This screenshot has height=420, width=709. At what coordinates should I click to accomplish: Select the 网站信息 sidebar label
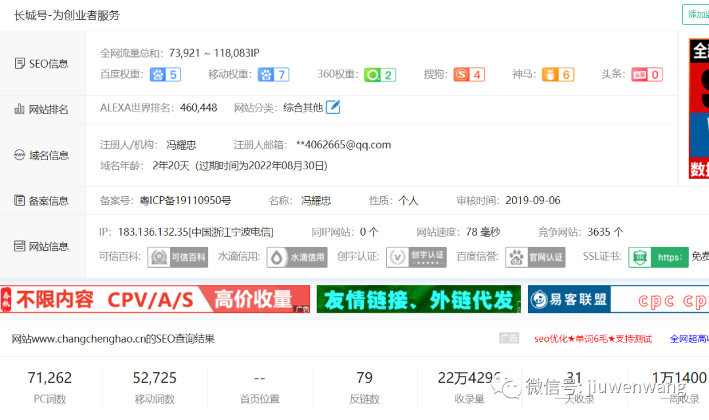(x=49, y=246)
